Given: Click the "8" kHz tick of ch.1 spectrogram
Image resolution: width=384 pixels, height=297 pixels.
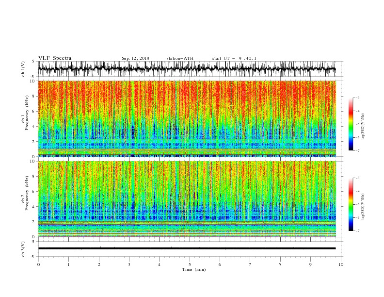Looking at the screenshot, I should pos(34,96).
